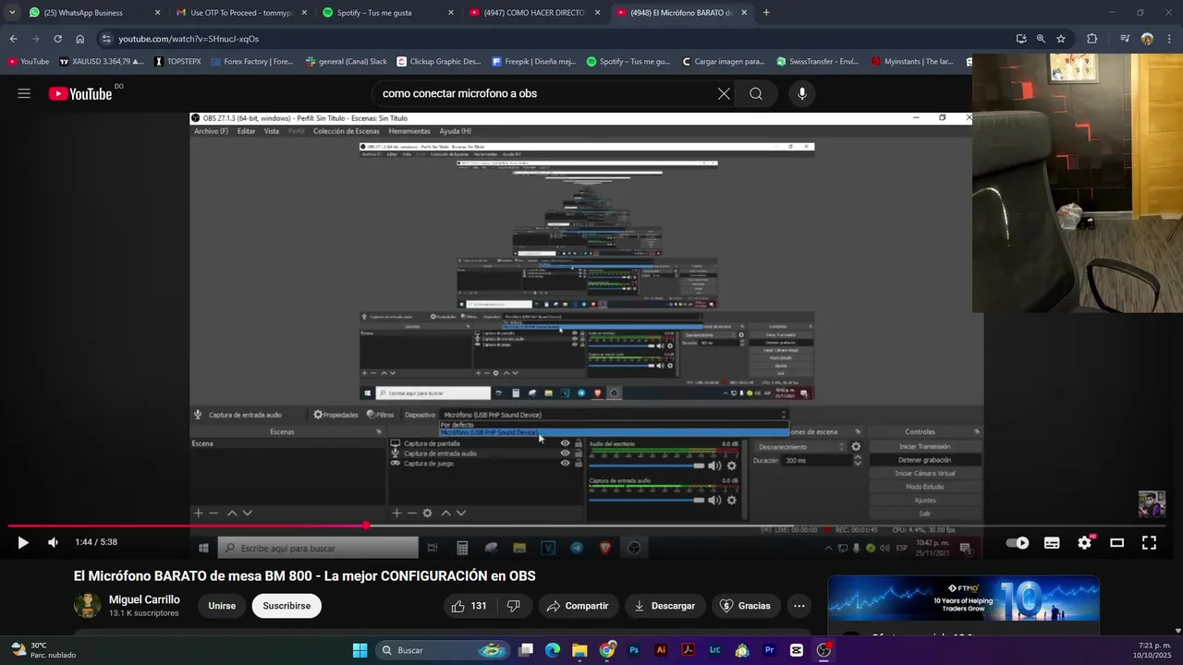Open the XAUUSD bookmark

point(102,62)
